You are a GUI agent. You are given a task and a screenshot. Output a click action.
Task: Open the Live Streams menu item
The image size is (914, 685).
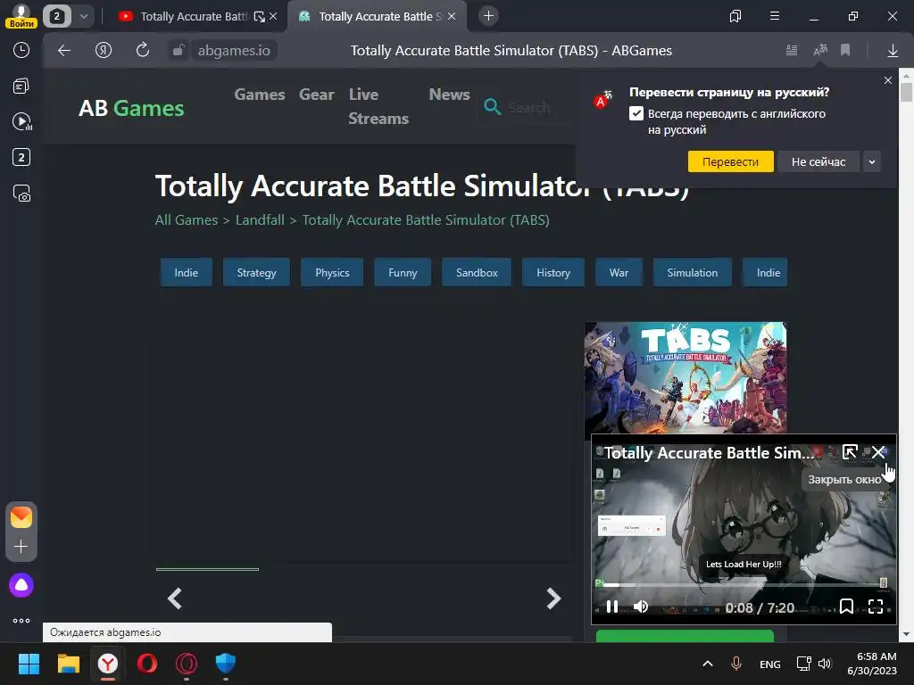[x=378, y=107]
